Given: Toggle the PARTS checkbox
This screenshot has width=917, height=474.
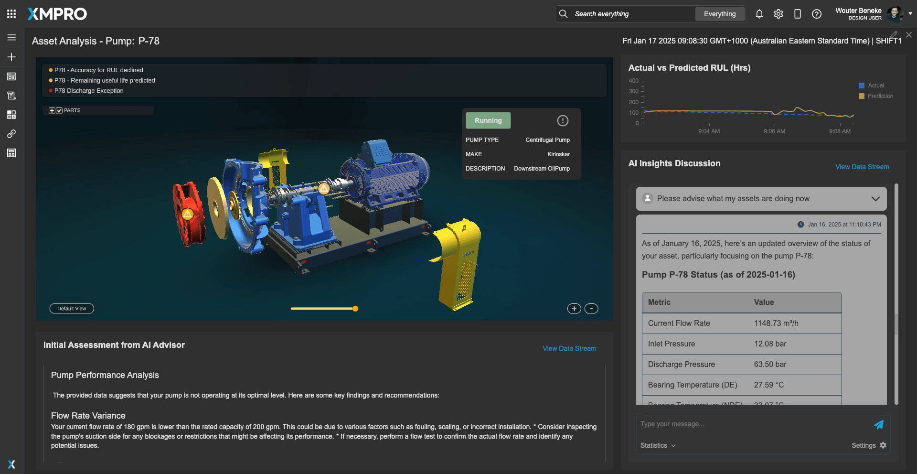Looking at the screenshot, I should (60, 110).
